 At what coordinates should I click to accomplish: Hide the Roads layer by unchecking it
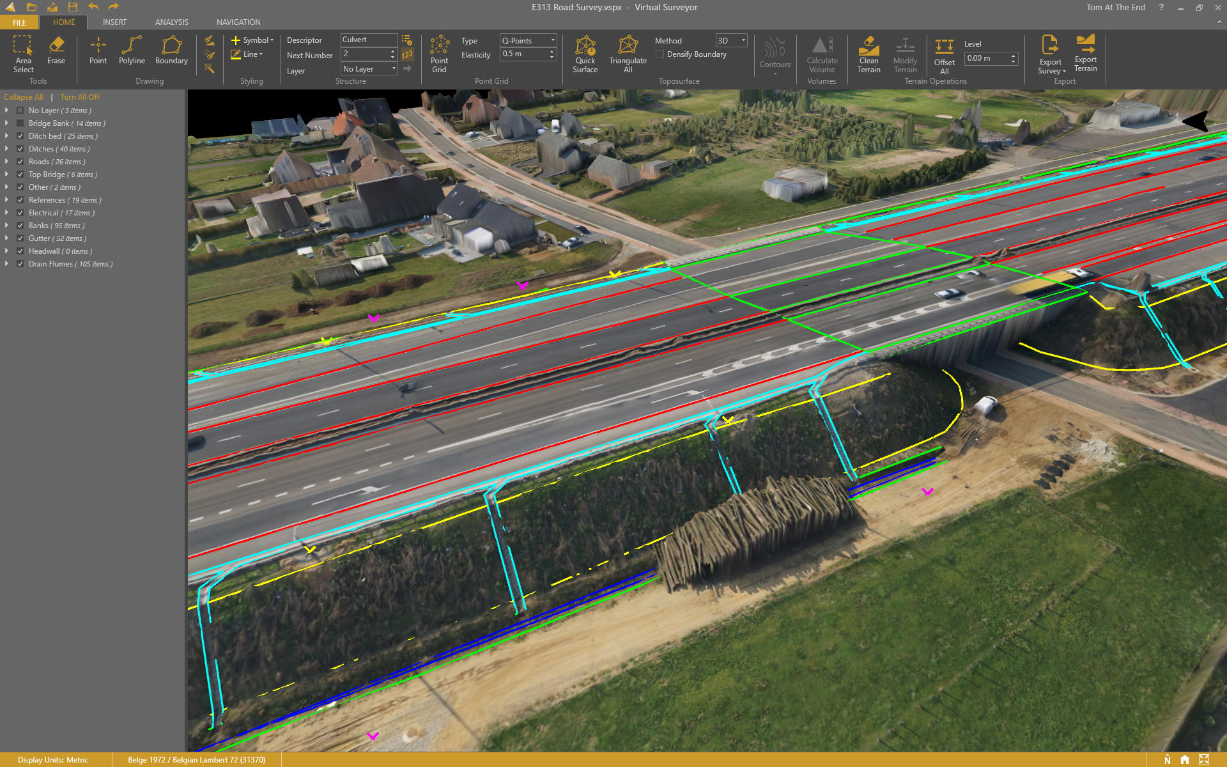[x=20, y=161]
